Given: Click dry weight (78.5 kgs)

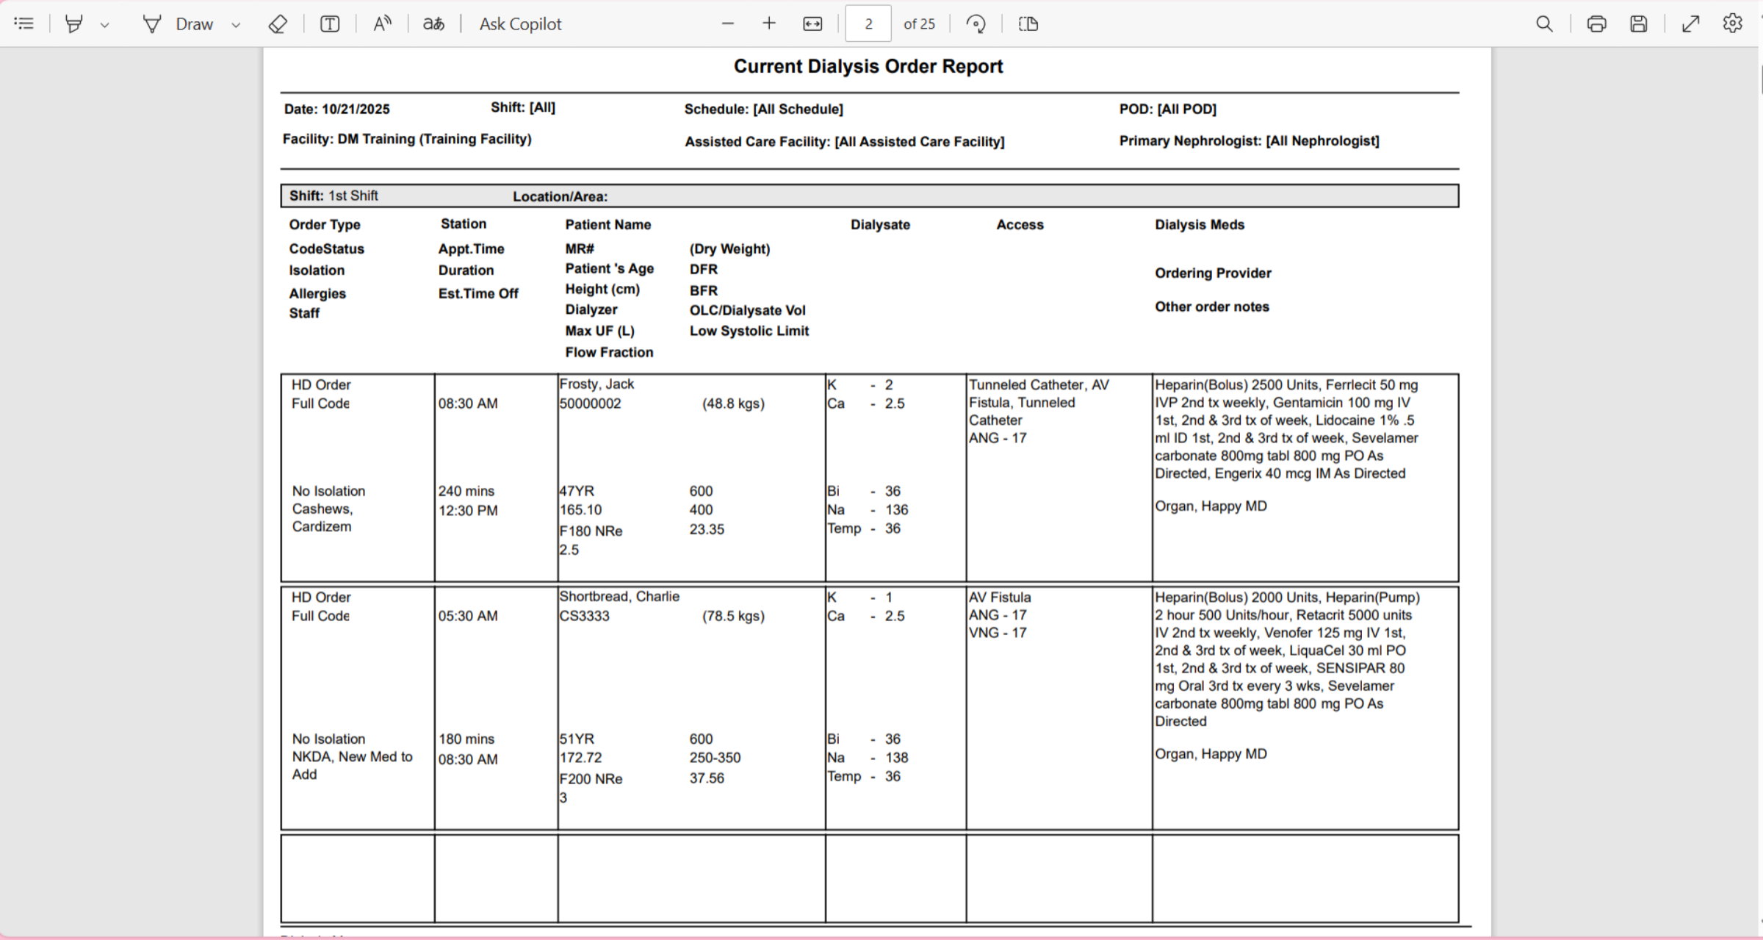Looking at the screenshot, I should (733, 616).
